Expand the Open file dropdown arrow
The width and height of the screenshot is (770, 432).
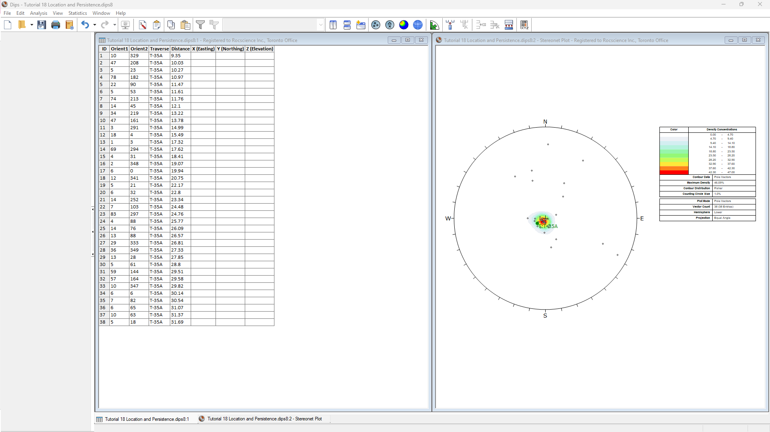pyautogui.click(x=31, y=25)
